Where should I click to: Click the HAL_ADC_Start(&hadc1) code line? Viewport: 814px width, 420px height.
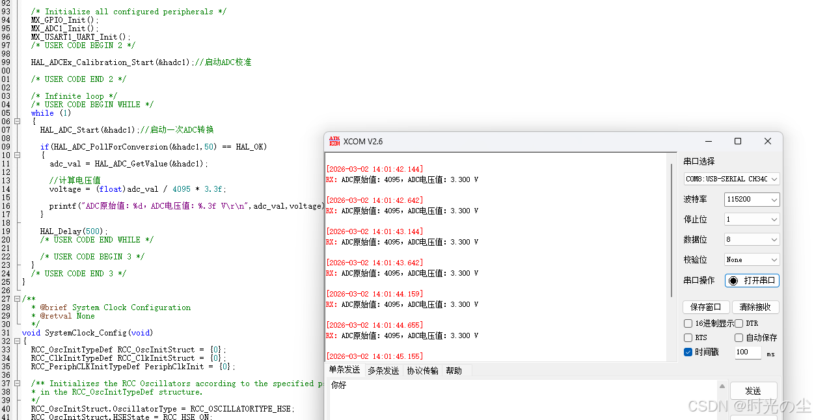click(x=127, y=130)
